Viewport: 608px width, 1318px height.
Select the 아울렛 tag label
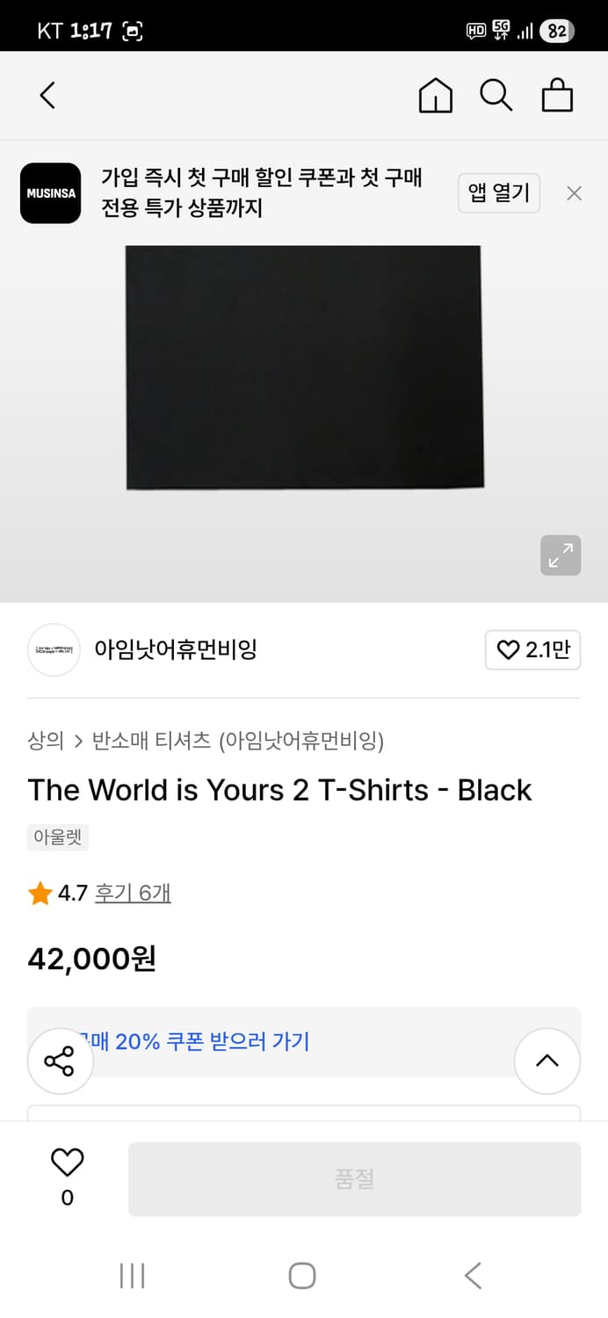point(57,836)
